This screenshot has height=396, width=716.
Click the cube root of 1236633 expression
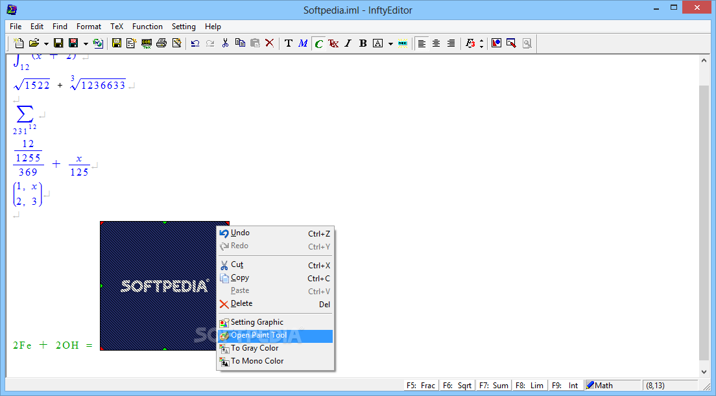98,83
